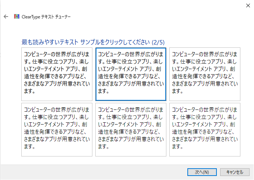Click first text line in top-left sample

pyautogui.click(x=57, y=53)
